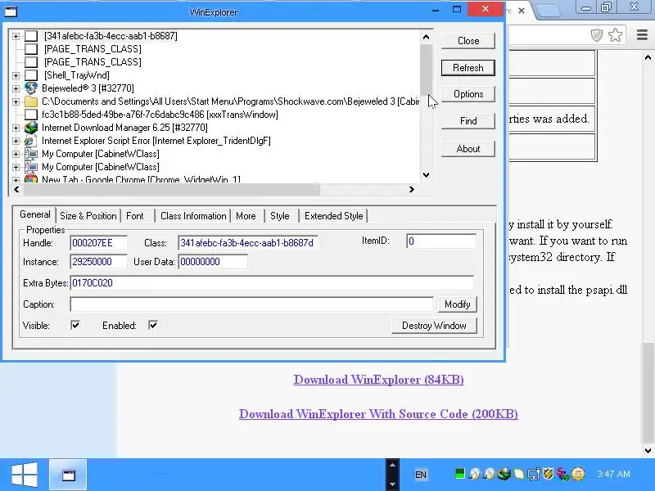Screen dimensions: 655x491
Task: Open the Extended Style tab
Action: click(333, 216)
